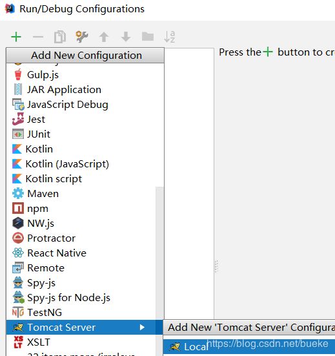Click the Copy Configuration toolbar icon

click(60, 37)
